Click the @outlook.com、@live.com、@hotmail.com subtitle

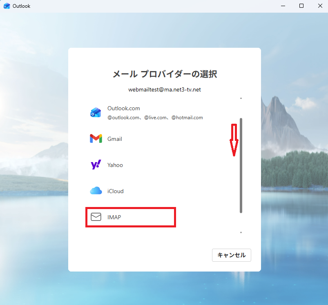[x=155, y=118]
